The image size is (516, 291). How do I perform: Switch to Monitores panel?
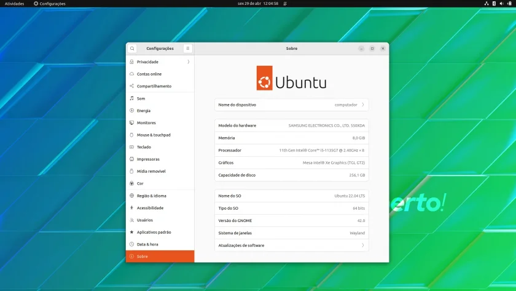coord(160,122)
